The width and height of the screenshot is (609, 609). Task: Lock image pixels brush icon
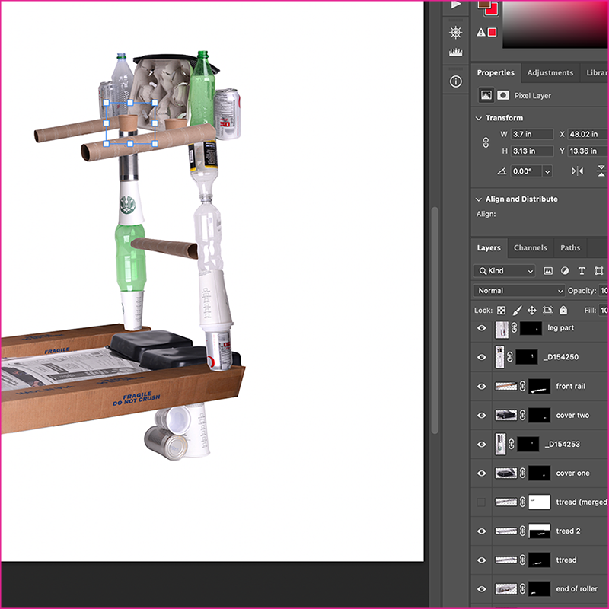tap(517, 311)
